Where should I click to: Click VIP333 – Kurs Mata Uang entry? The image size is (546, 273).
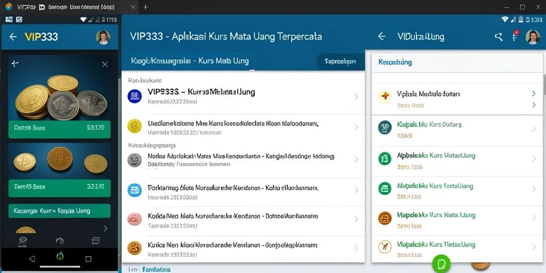201,92
